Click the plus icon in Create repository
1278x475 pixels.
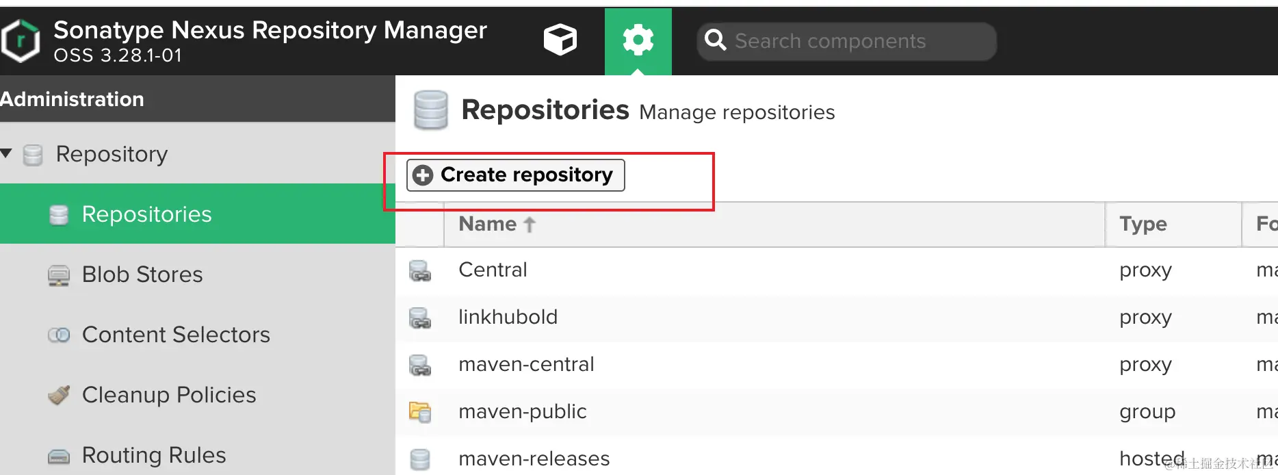[423, 175]
